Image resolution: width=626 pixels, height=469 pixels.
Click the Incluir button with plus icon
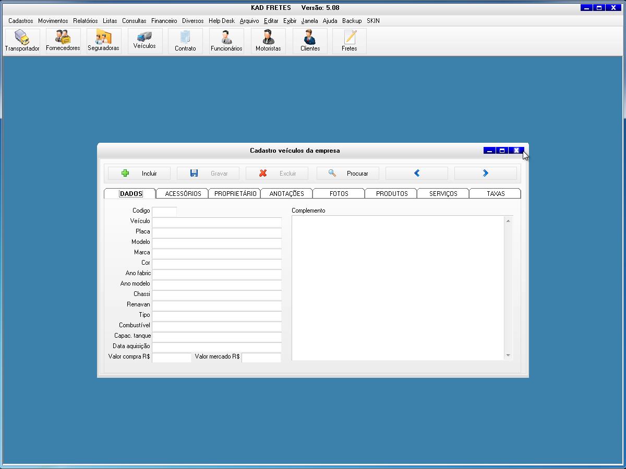click(x=139, y=174)
